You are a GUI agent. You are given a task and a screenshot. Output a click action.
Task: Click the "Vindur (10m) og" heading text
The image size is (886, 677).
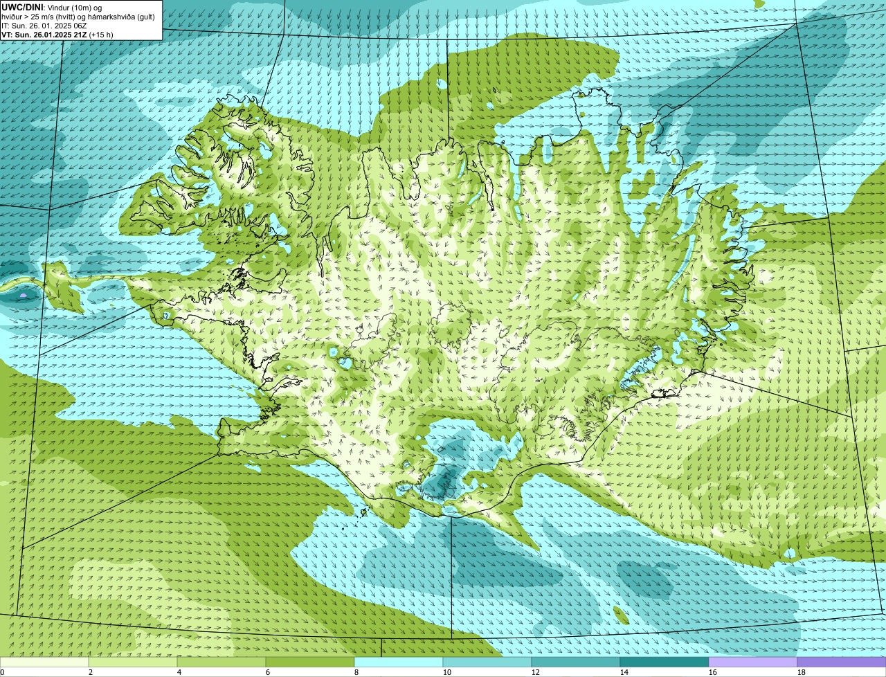75,8
